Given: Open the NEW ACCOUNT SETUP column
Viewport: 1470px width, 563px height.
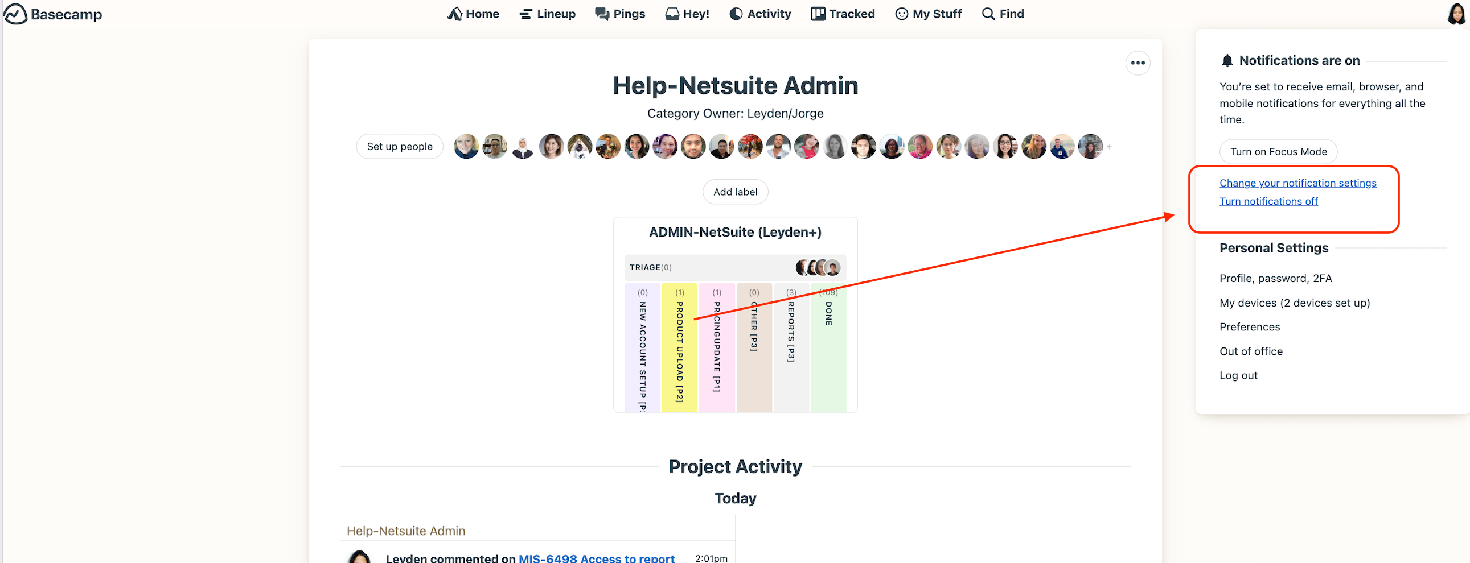Looking at the screenshot, I should pos(643,347).
